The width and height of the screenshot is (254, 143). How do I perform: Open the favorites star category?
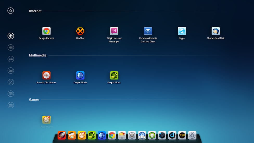click(10, 11)
